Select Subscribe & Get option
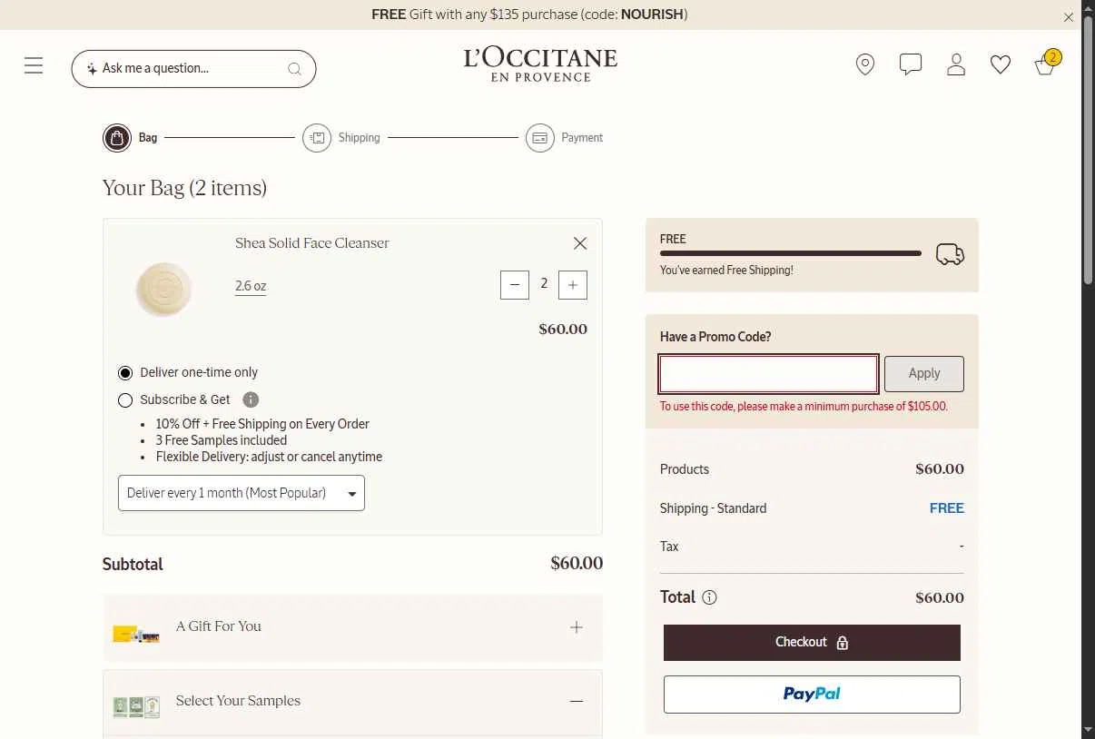Screen dimensions: 1095x739 [125, 400]
